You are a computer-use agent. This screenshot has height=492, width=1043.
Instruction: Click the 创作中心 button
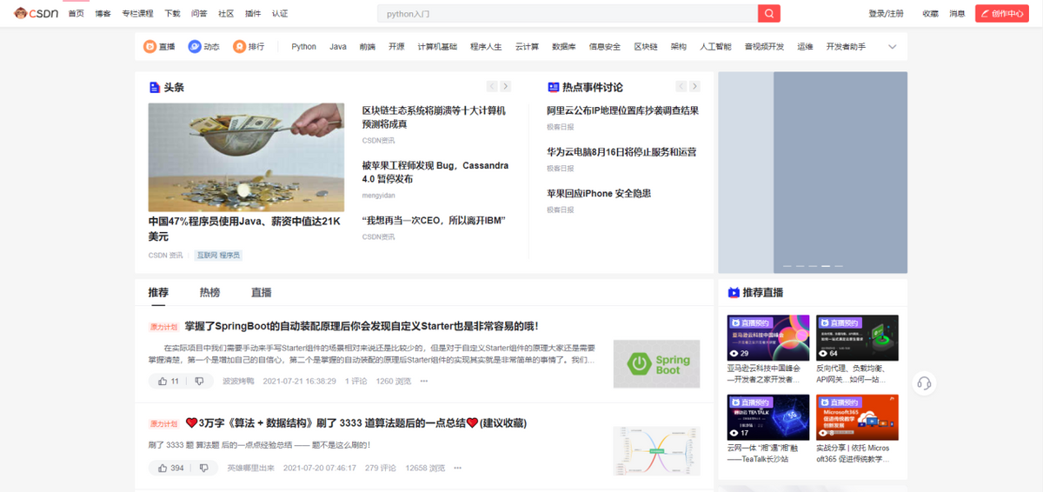[x=1001, y=14]
